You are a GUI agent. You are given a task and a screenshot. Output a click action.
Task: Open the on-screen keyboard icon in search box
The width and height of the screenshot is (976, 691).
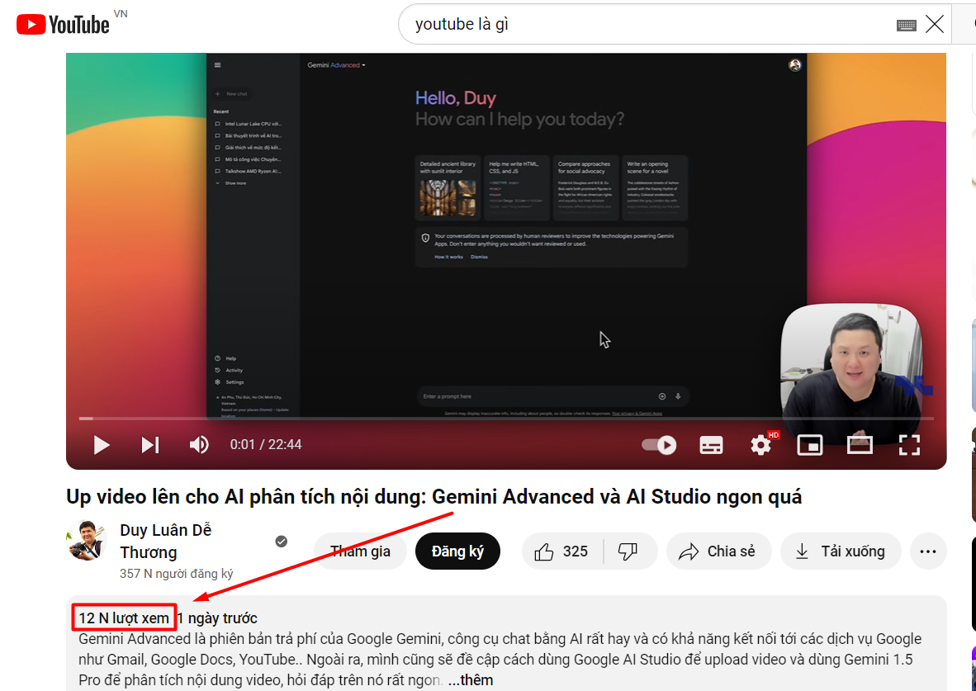tap(907, 25)
